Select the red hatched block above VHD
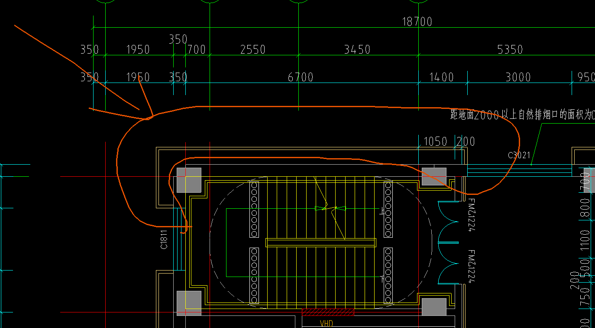 pyautogui.click(x=328, y=312)
